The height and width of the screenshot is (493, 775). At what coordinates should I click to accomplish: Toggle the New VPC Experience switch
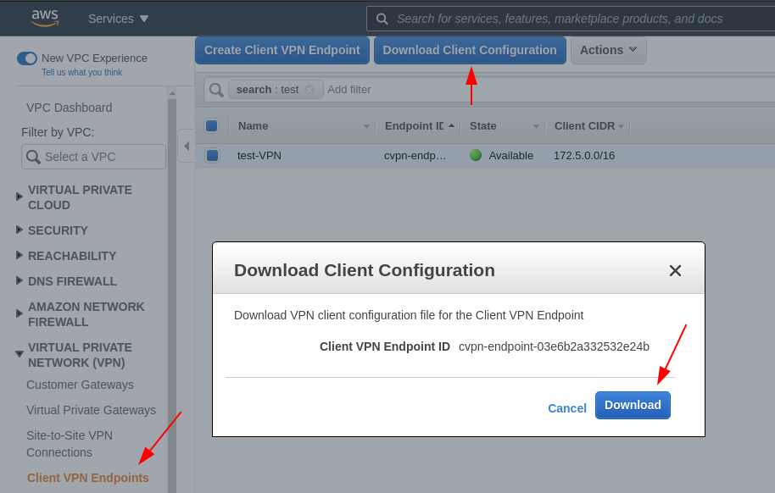coord(27,58)
